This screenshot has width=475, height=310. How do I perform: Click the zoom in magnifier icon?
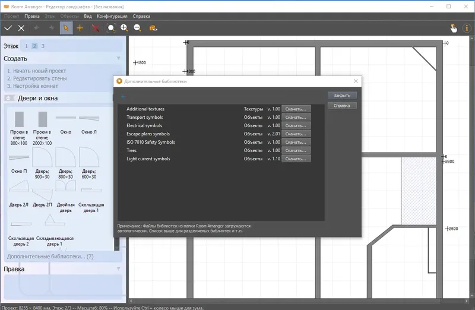click(124, 28)
